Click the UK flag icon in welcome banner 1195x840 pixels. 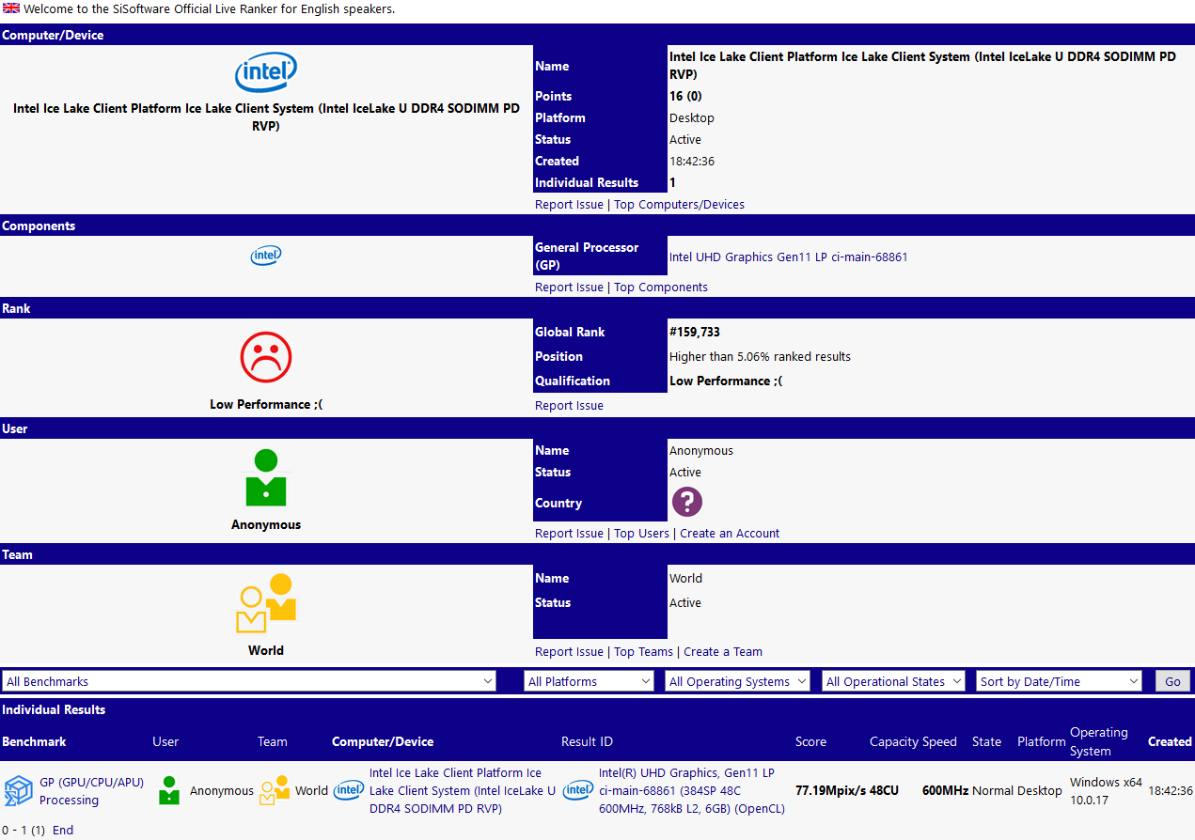coord(10,8)
